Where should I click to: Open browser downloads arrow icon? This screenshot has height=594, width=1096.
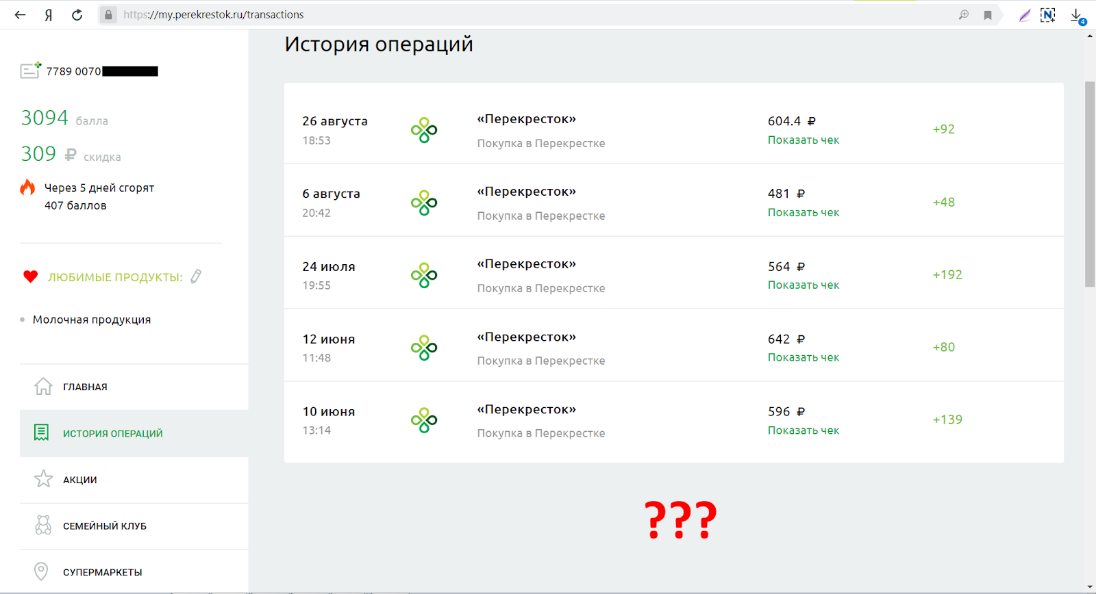(x=1077, y=16)
